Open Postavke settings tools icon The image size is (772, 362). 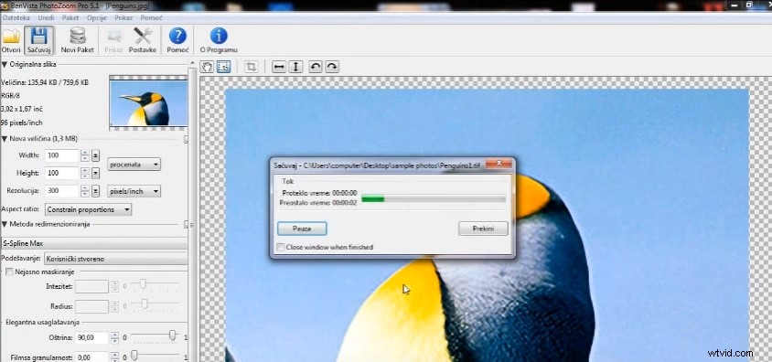click(143, 41)
